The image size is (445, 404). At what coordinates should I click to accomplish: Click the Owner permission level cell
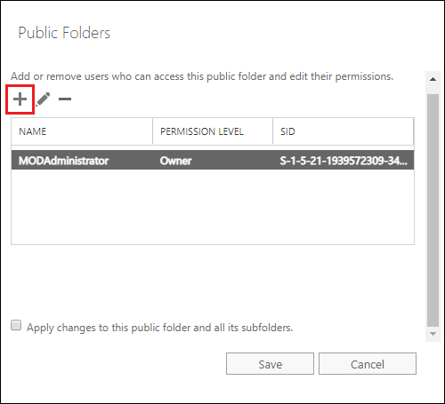(176, 161)
